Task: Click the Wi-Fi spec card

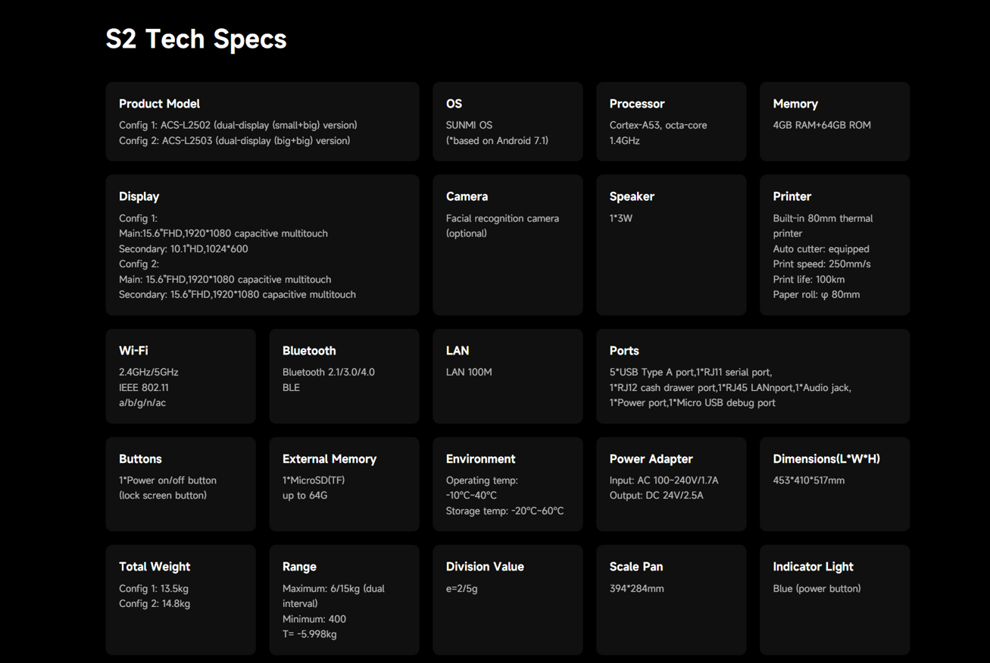Action: pyautogui.click(x=180, y=376)
